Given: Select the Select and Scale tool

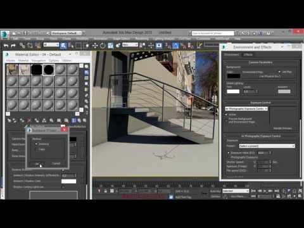Looking at the screenshot, I should pyautogui.click(x=110, y=46).
